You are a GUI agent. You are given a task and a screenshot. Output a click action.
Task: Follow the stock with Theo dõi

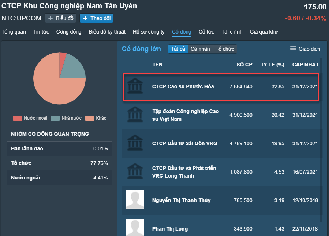(97, 18)
